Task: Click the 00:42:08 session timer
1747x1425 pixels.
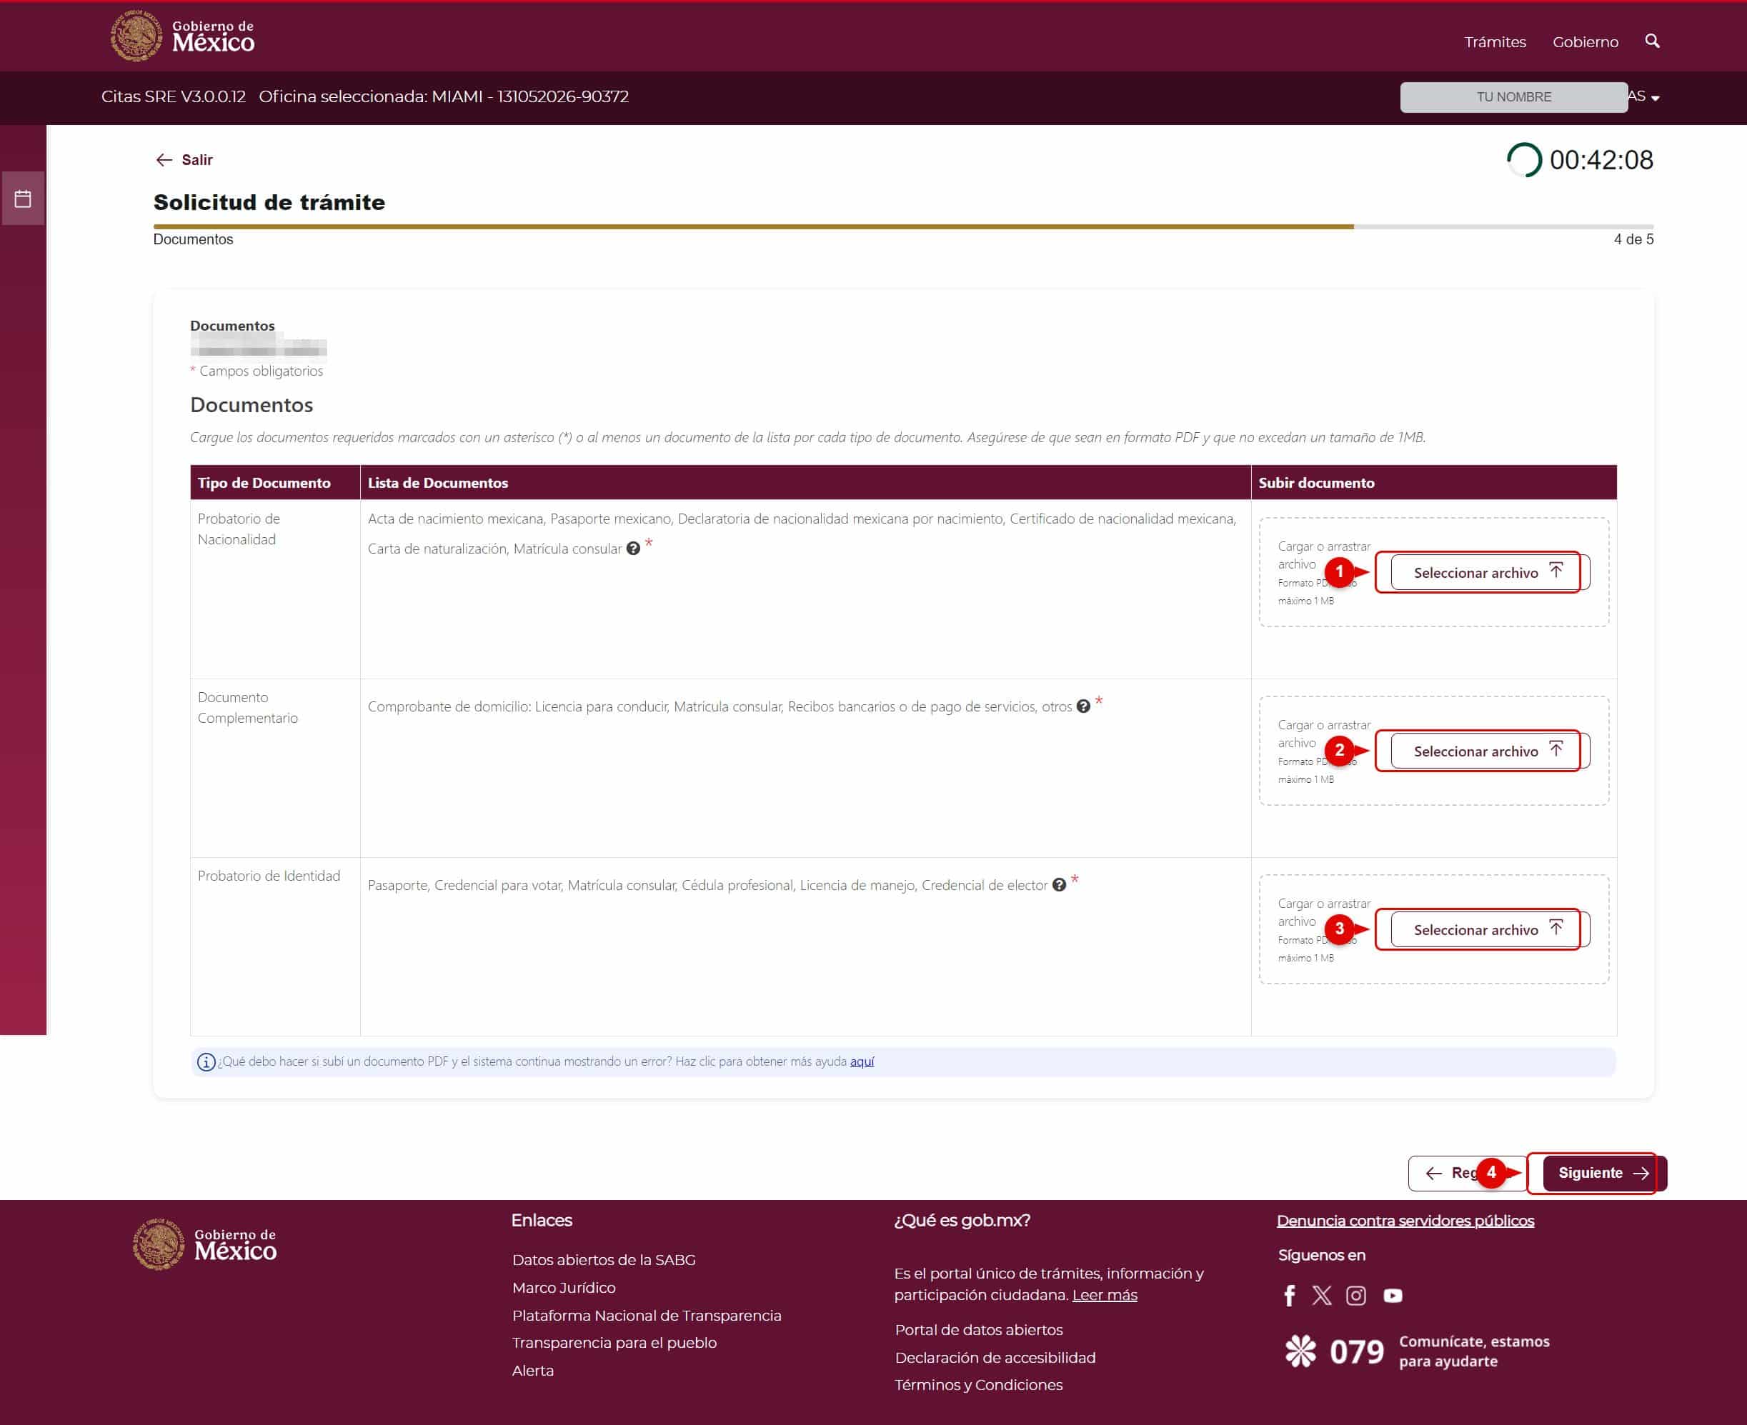Action: tap(1601, 160)
